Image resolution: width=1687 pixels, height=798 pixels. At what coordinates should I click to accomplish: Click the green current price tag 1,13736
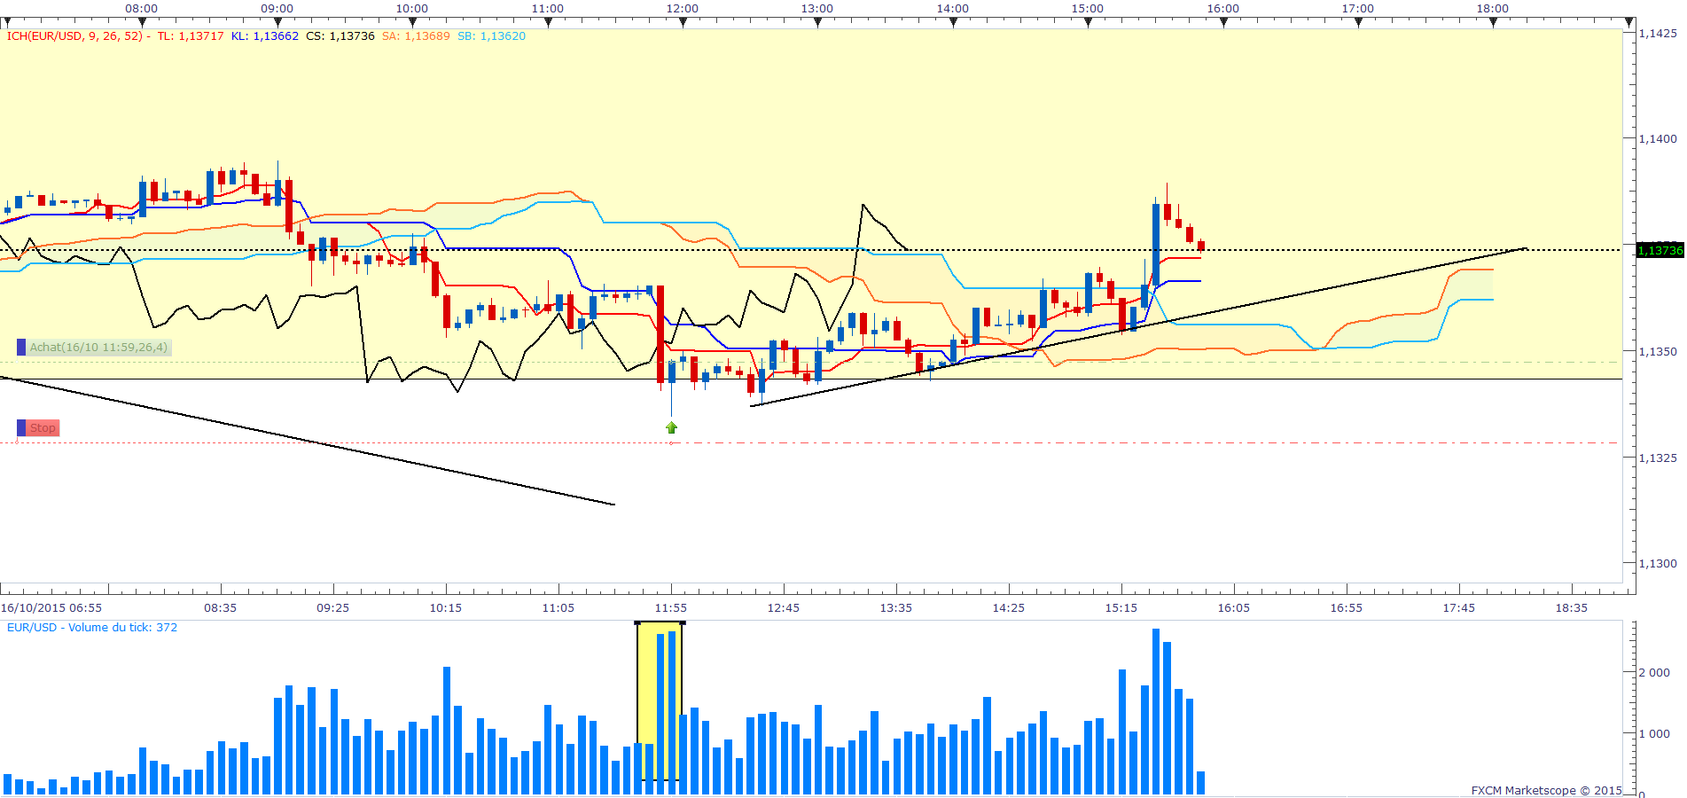[1660, 250]
